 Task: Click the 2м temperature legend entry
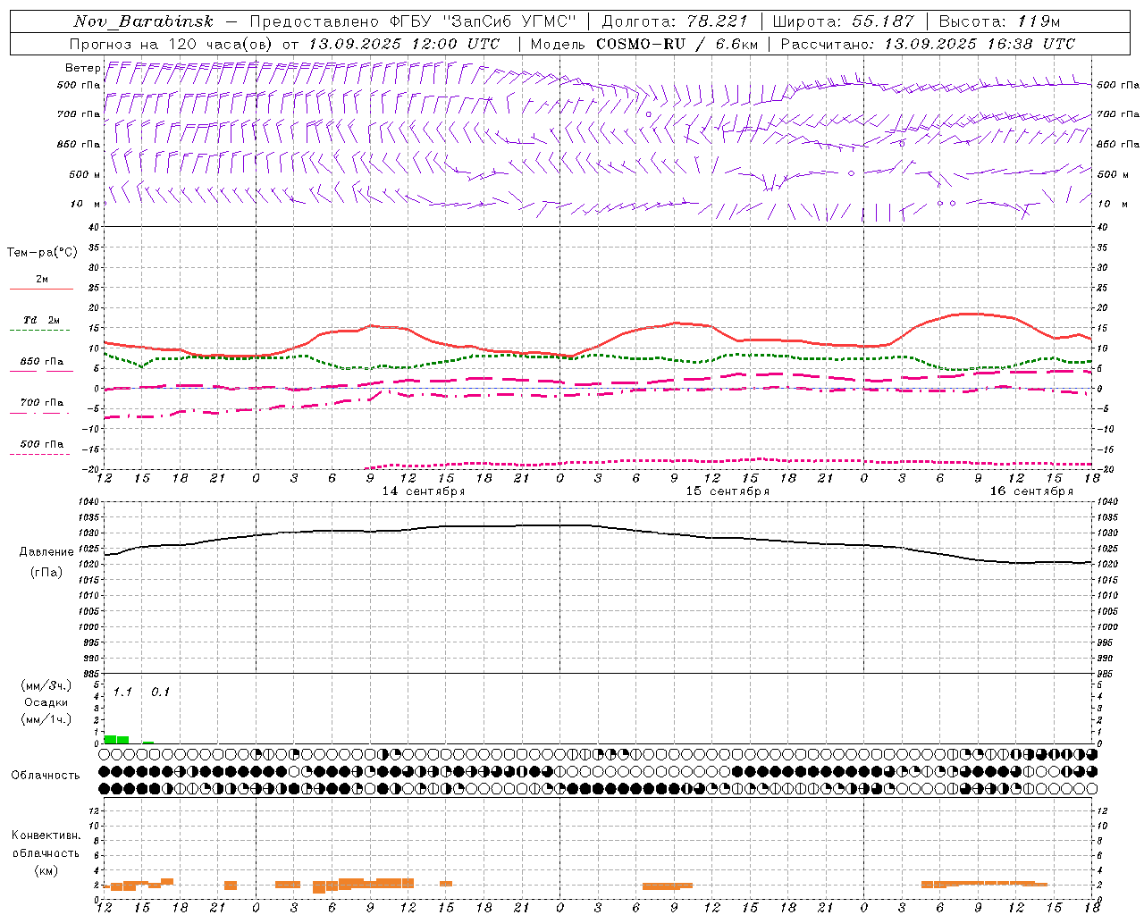click(x=42, y=280)
